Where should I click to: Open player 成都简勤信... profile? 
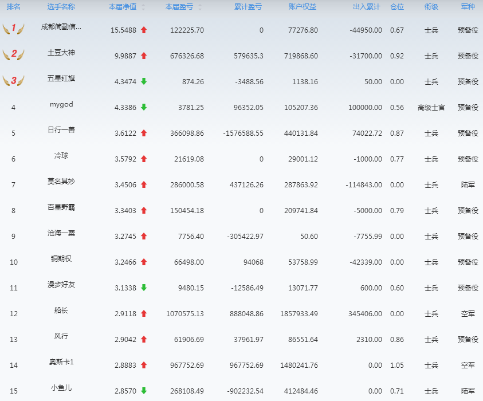coord(61,27)
